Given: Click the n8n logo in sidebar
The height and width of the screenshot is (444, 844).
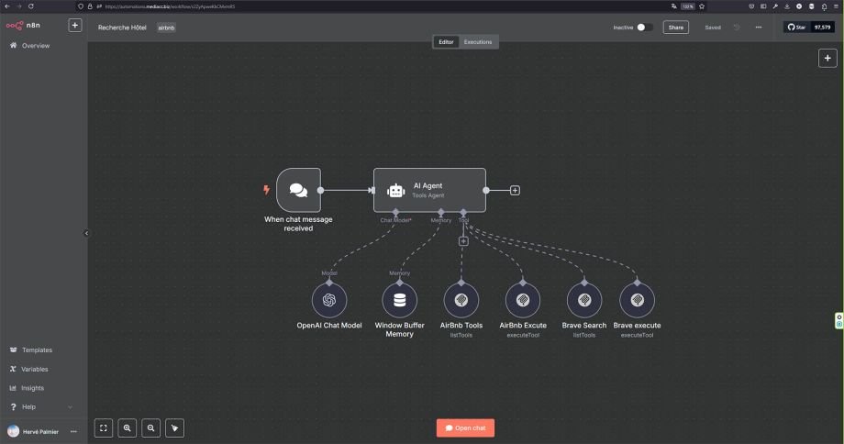Looking at the screenshot, I should coord(23,26).
